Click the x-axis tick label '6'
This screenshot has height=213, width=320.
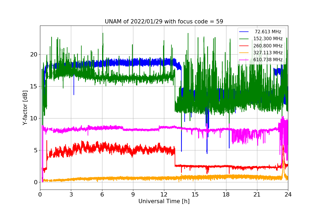click(102, 194)
